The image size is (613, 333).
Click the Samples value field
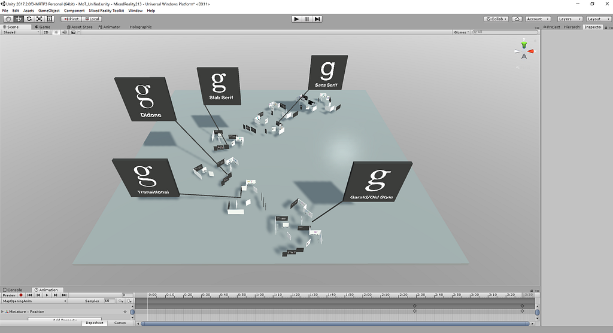pyautogui.click(x=109, y=301)
